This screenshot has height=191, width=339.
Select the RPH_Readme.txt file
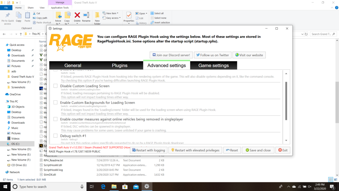point(53,160)
